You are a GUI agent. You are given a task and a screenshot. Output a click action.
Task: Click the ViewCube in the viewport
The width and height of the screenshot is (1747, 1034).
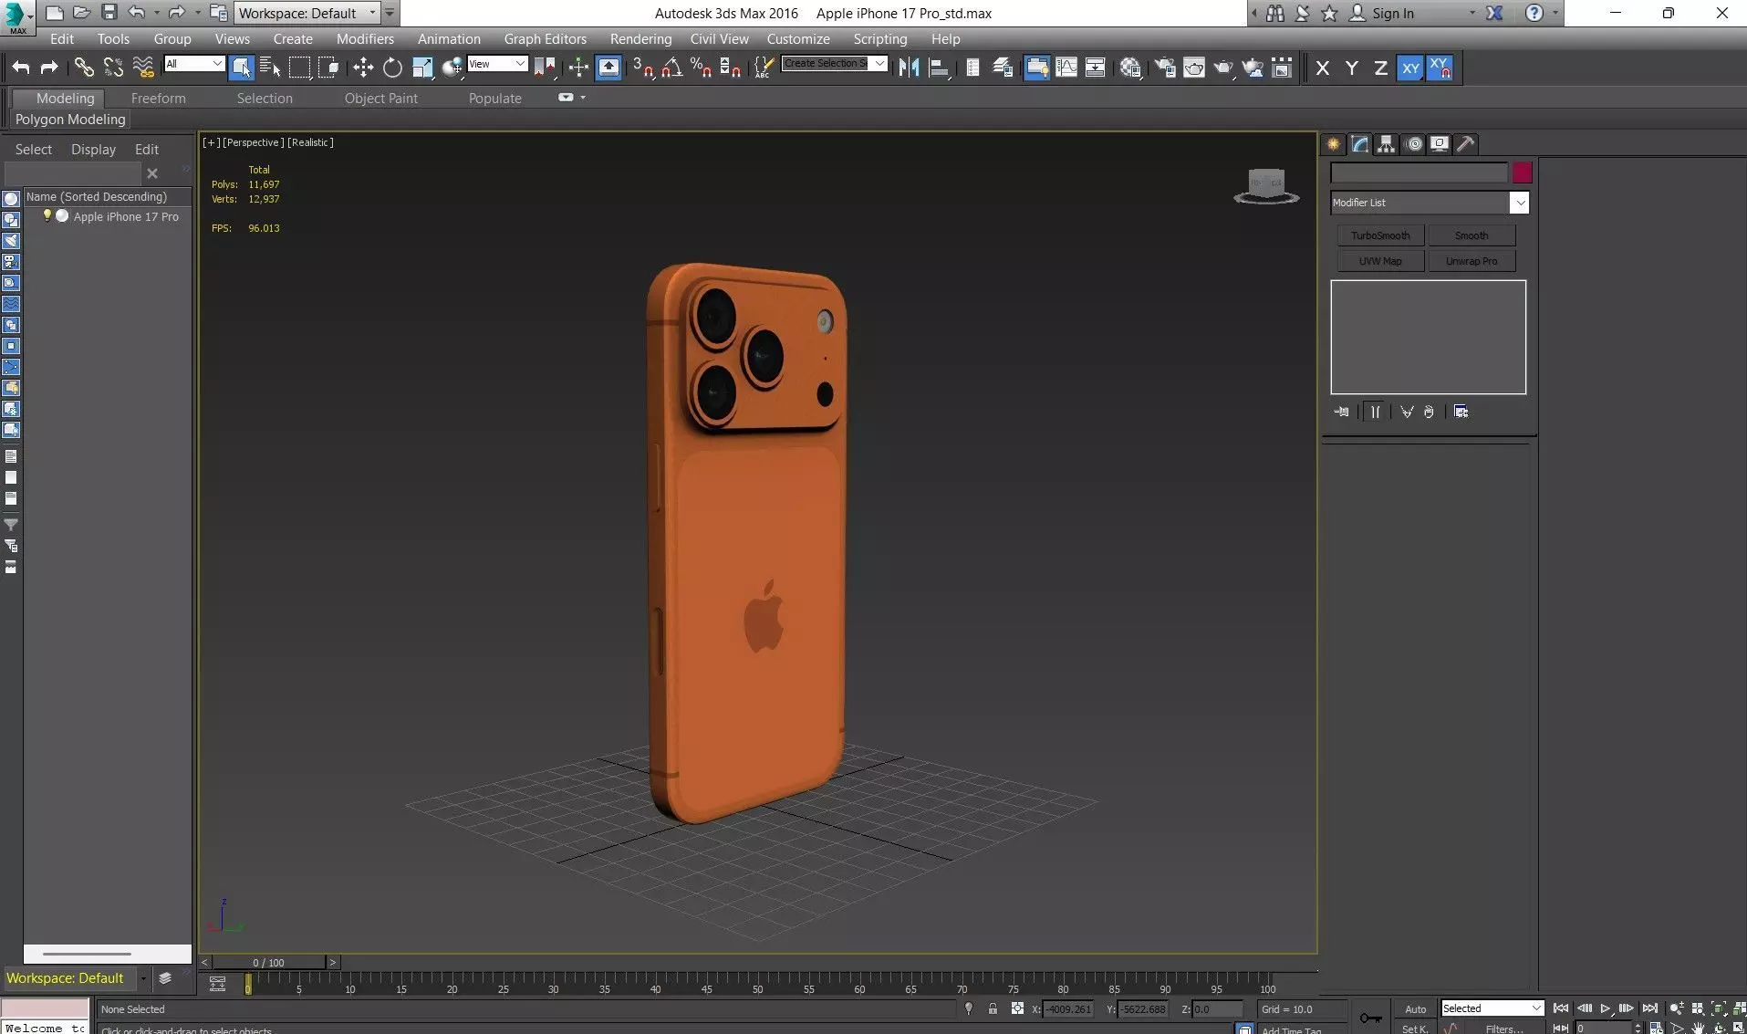point(1266,186)
